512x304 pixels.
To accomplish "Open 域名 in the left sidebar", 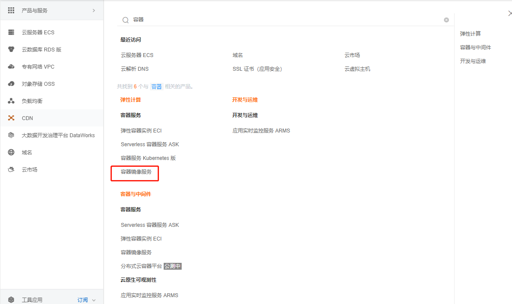I will coord(27,152).
